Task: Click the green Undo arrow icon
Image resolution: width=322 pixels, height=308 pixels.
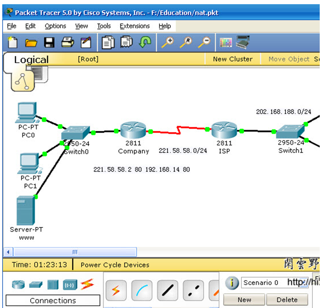Action: coord(145,42)
